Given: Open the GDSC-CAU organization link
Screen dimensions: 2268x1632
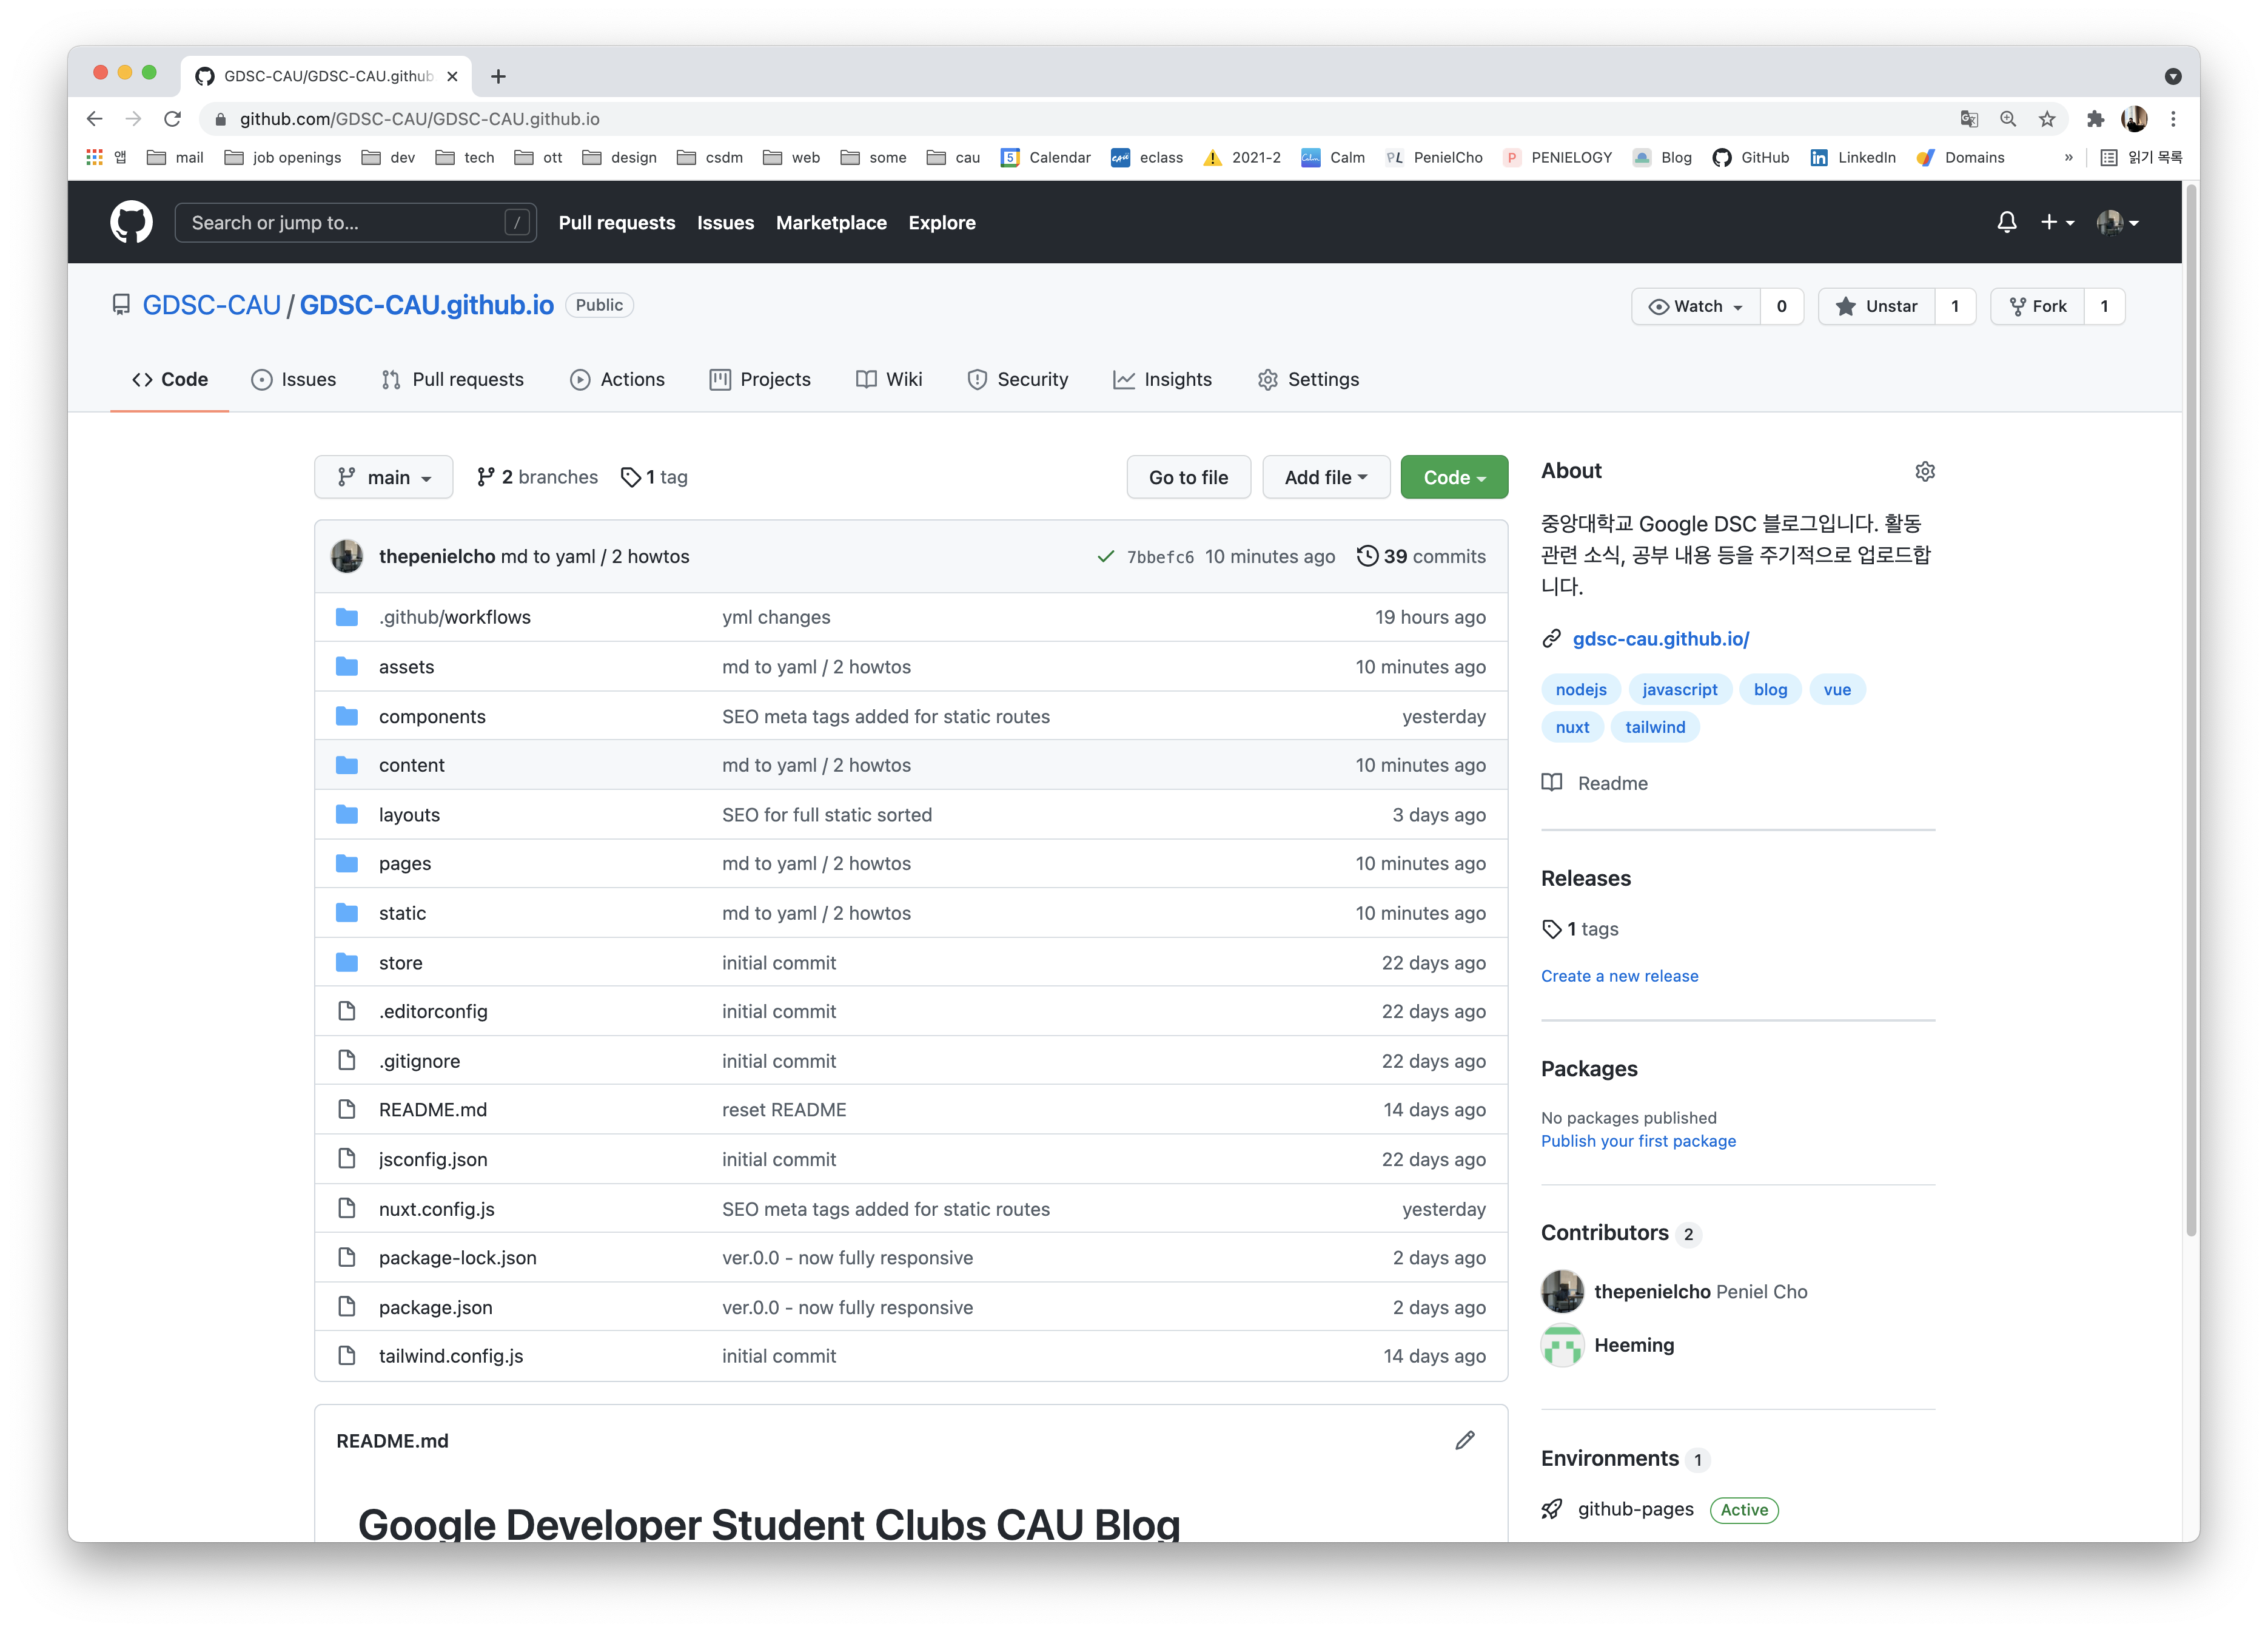Looking at the screenshot, I should (x=211, y=305).
